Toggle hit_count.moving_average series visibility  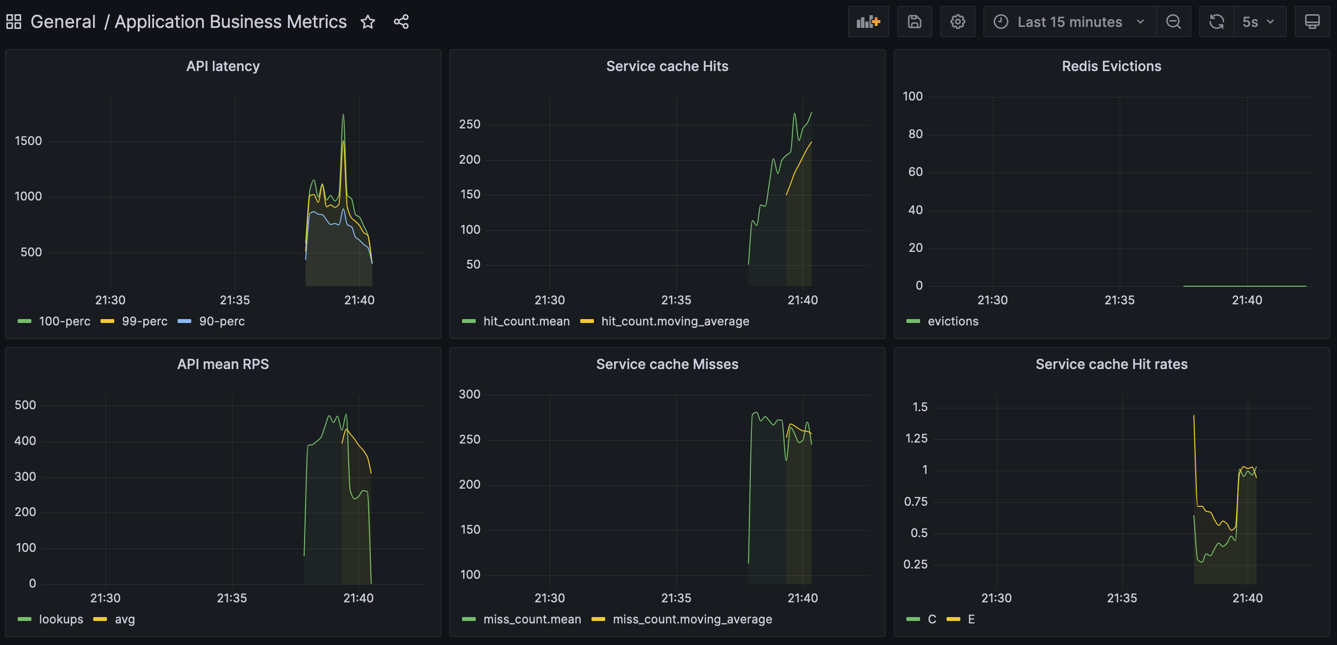(x=675, y=321)
